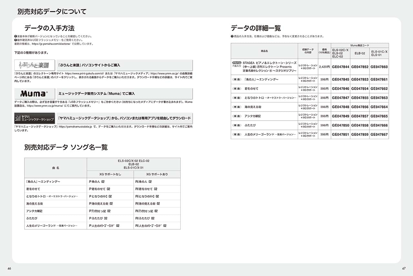
Task: Click the ELB-02 column header in details table
Action: pos(360,53)
